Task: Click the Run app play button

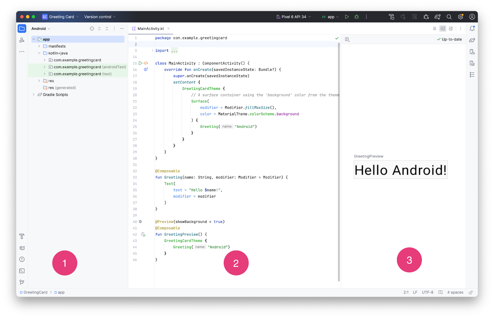Action: pos(347,17)
